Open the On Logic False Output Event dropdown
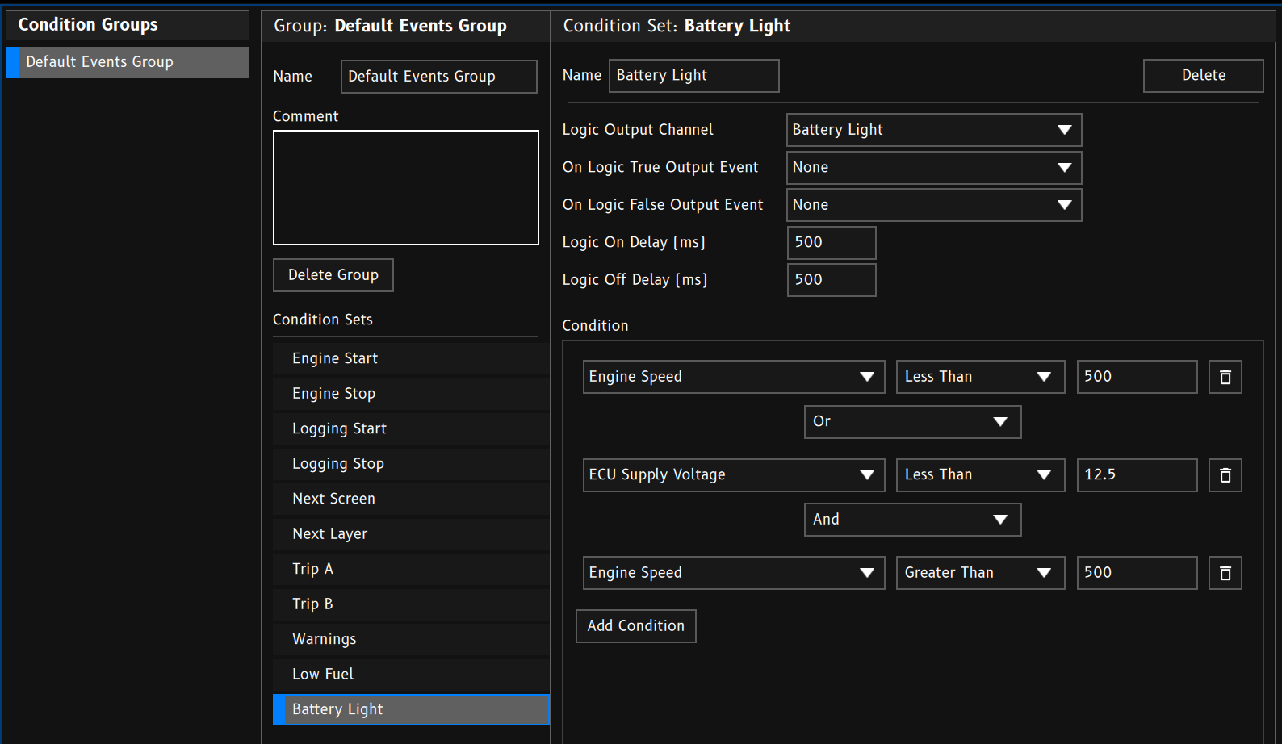 coord(934,205)
